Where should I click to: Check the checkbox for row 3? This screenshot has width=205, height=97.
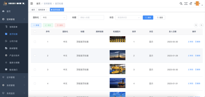tap(35, 70)
